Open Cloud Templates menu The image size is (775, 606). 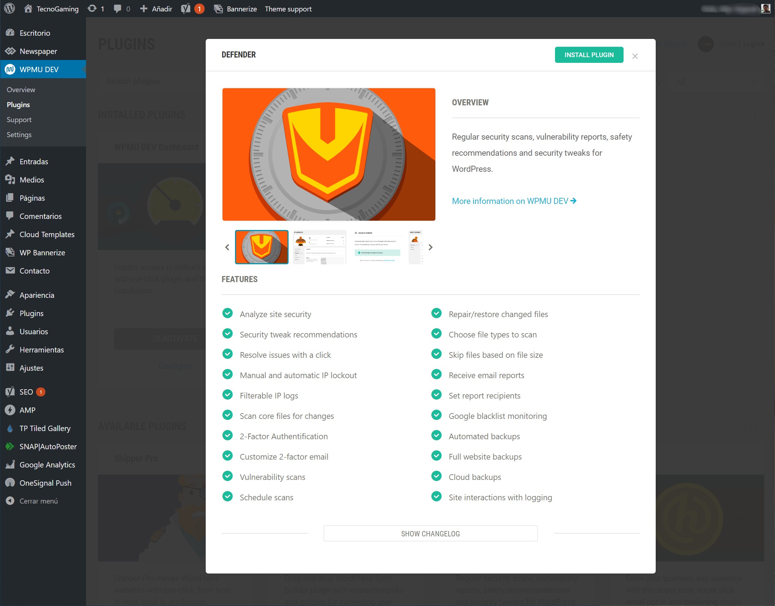[x=43, y=234]
